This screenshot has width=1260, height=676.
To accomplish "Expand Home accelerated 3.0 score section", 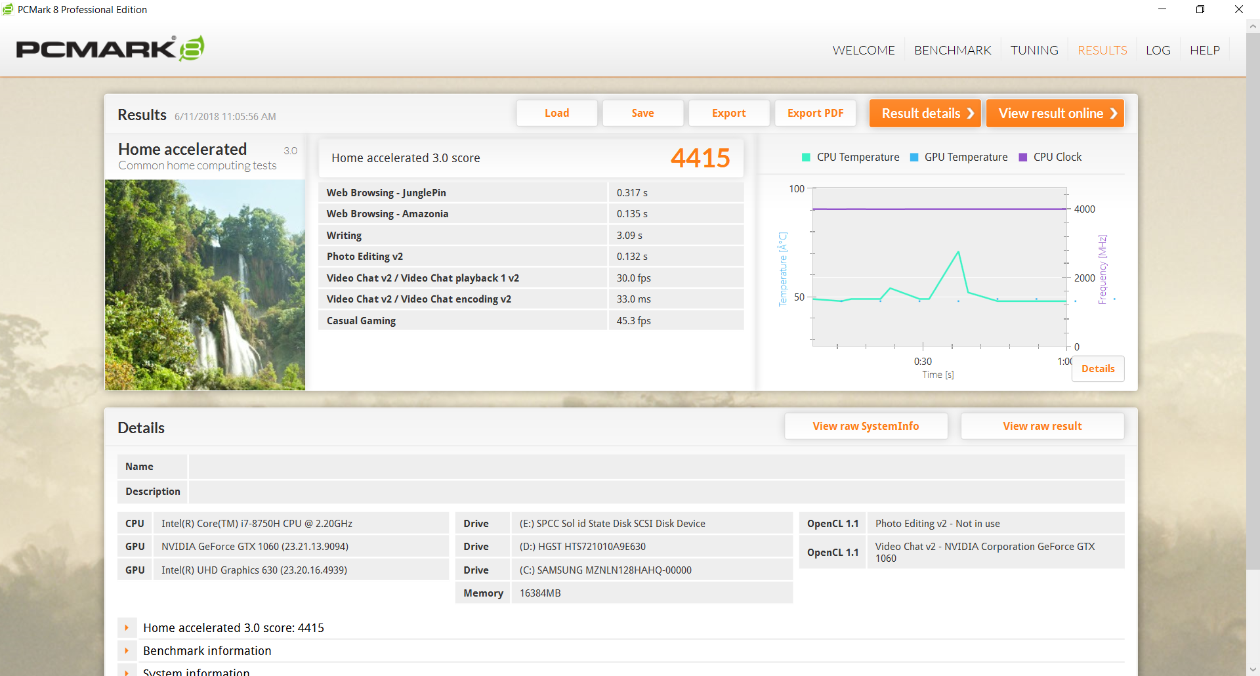I will [127, 628].
